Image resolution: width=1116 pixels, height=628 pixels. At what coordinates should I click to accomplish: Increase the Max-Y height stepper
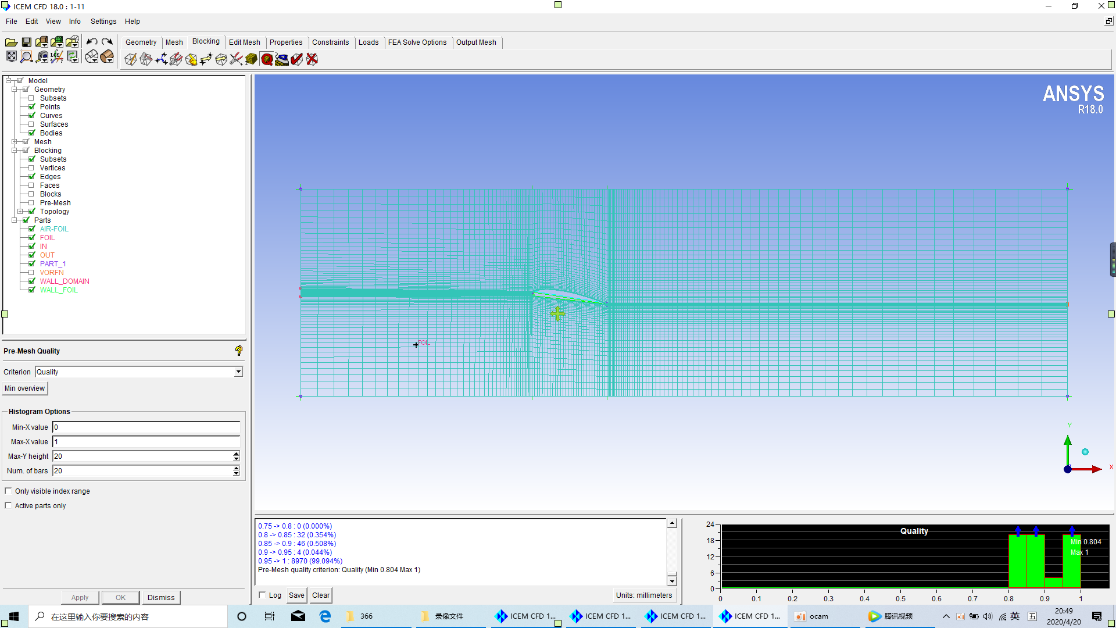tap(236, 454)
